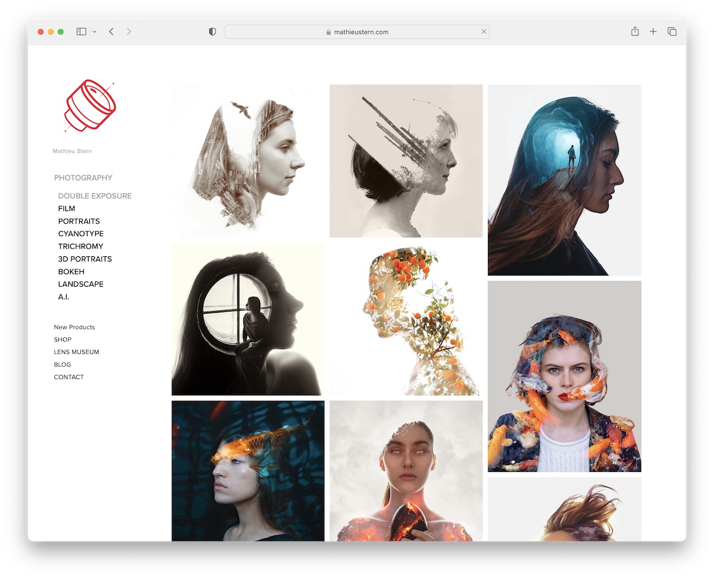Open the orange tree double exposure photo
The image size is (714, 578).
pyautogui.click(x=406, y=319)
